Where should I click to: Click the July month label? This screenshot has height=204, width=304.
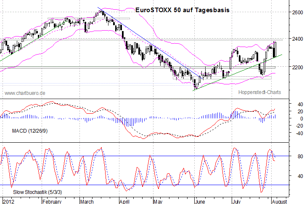point(237,201)
